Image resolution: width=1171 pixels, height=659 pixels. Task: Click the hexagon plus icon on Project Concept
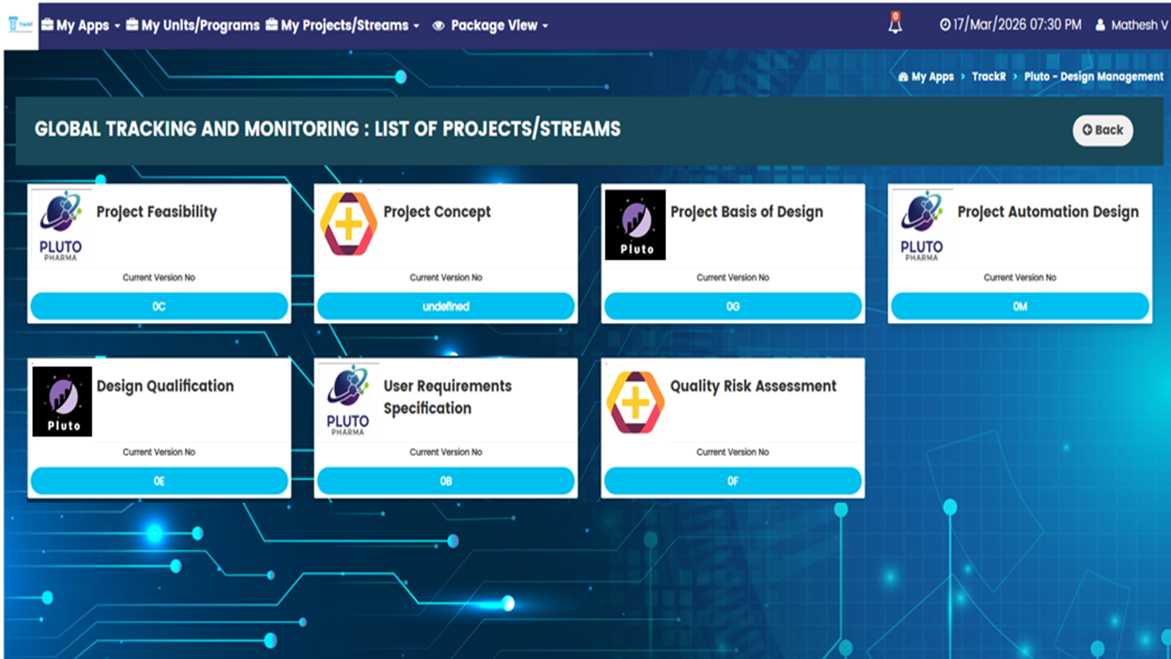[348, 224]
